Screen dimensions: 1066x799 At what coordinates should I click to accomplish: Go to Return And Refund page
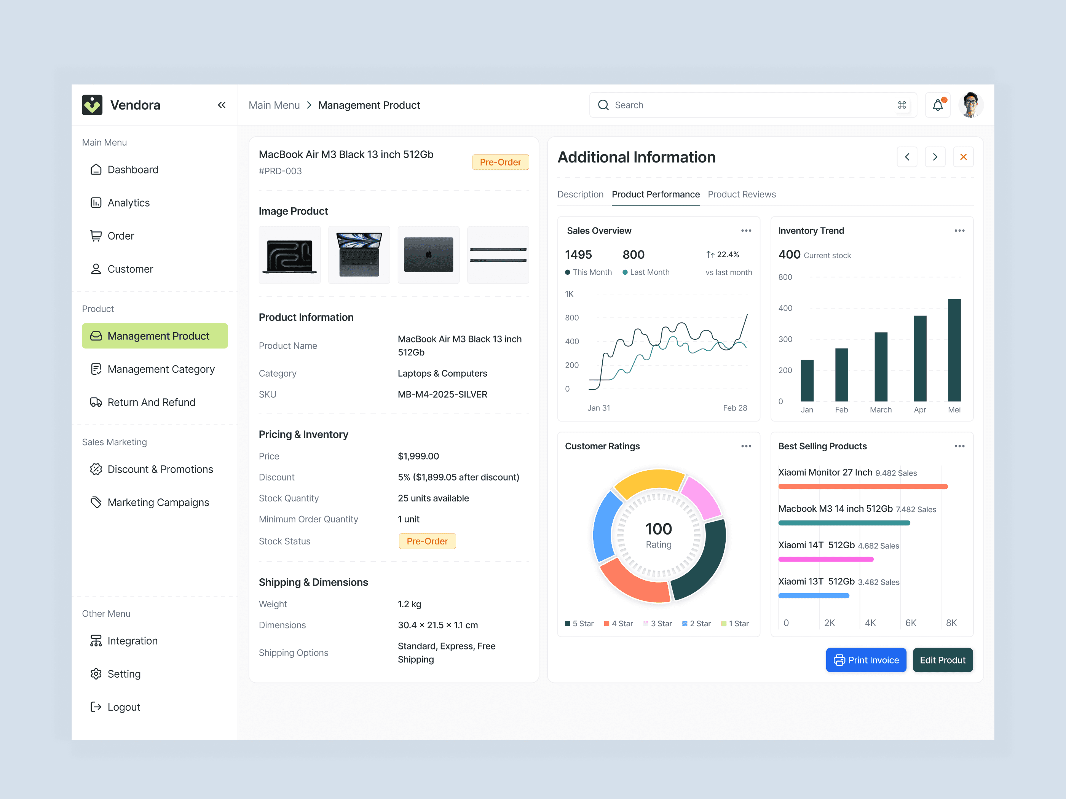click(151, 402)
